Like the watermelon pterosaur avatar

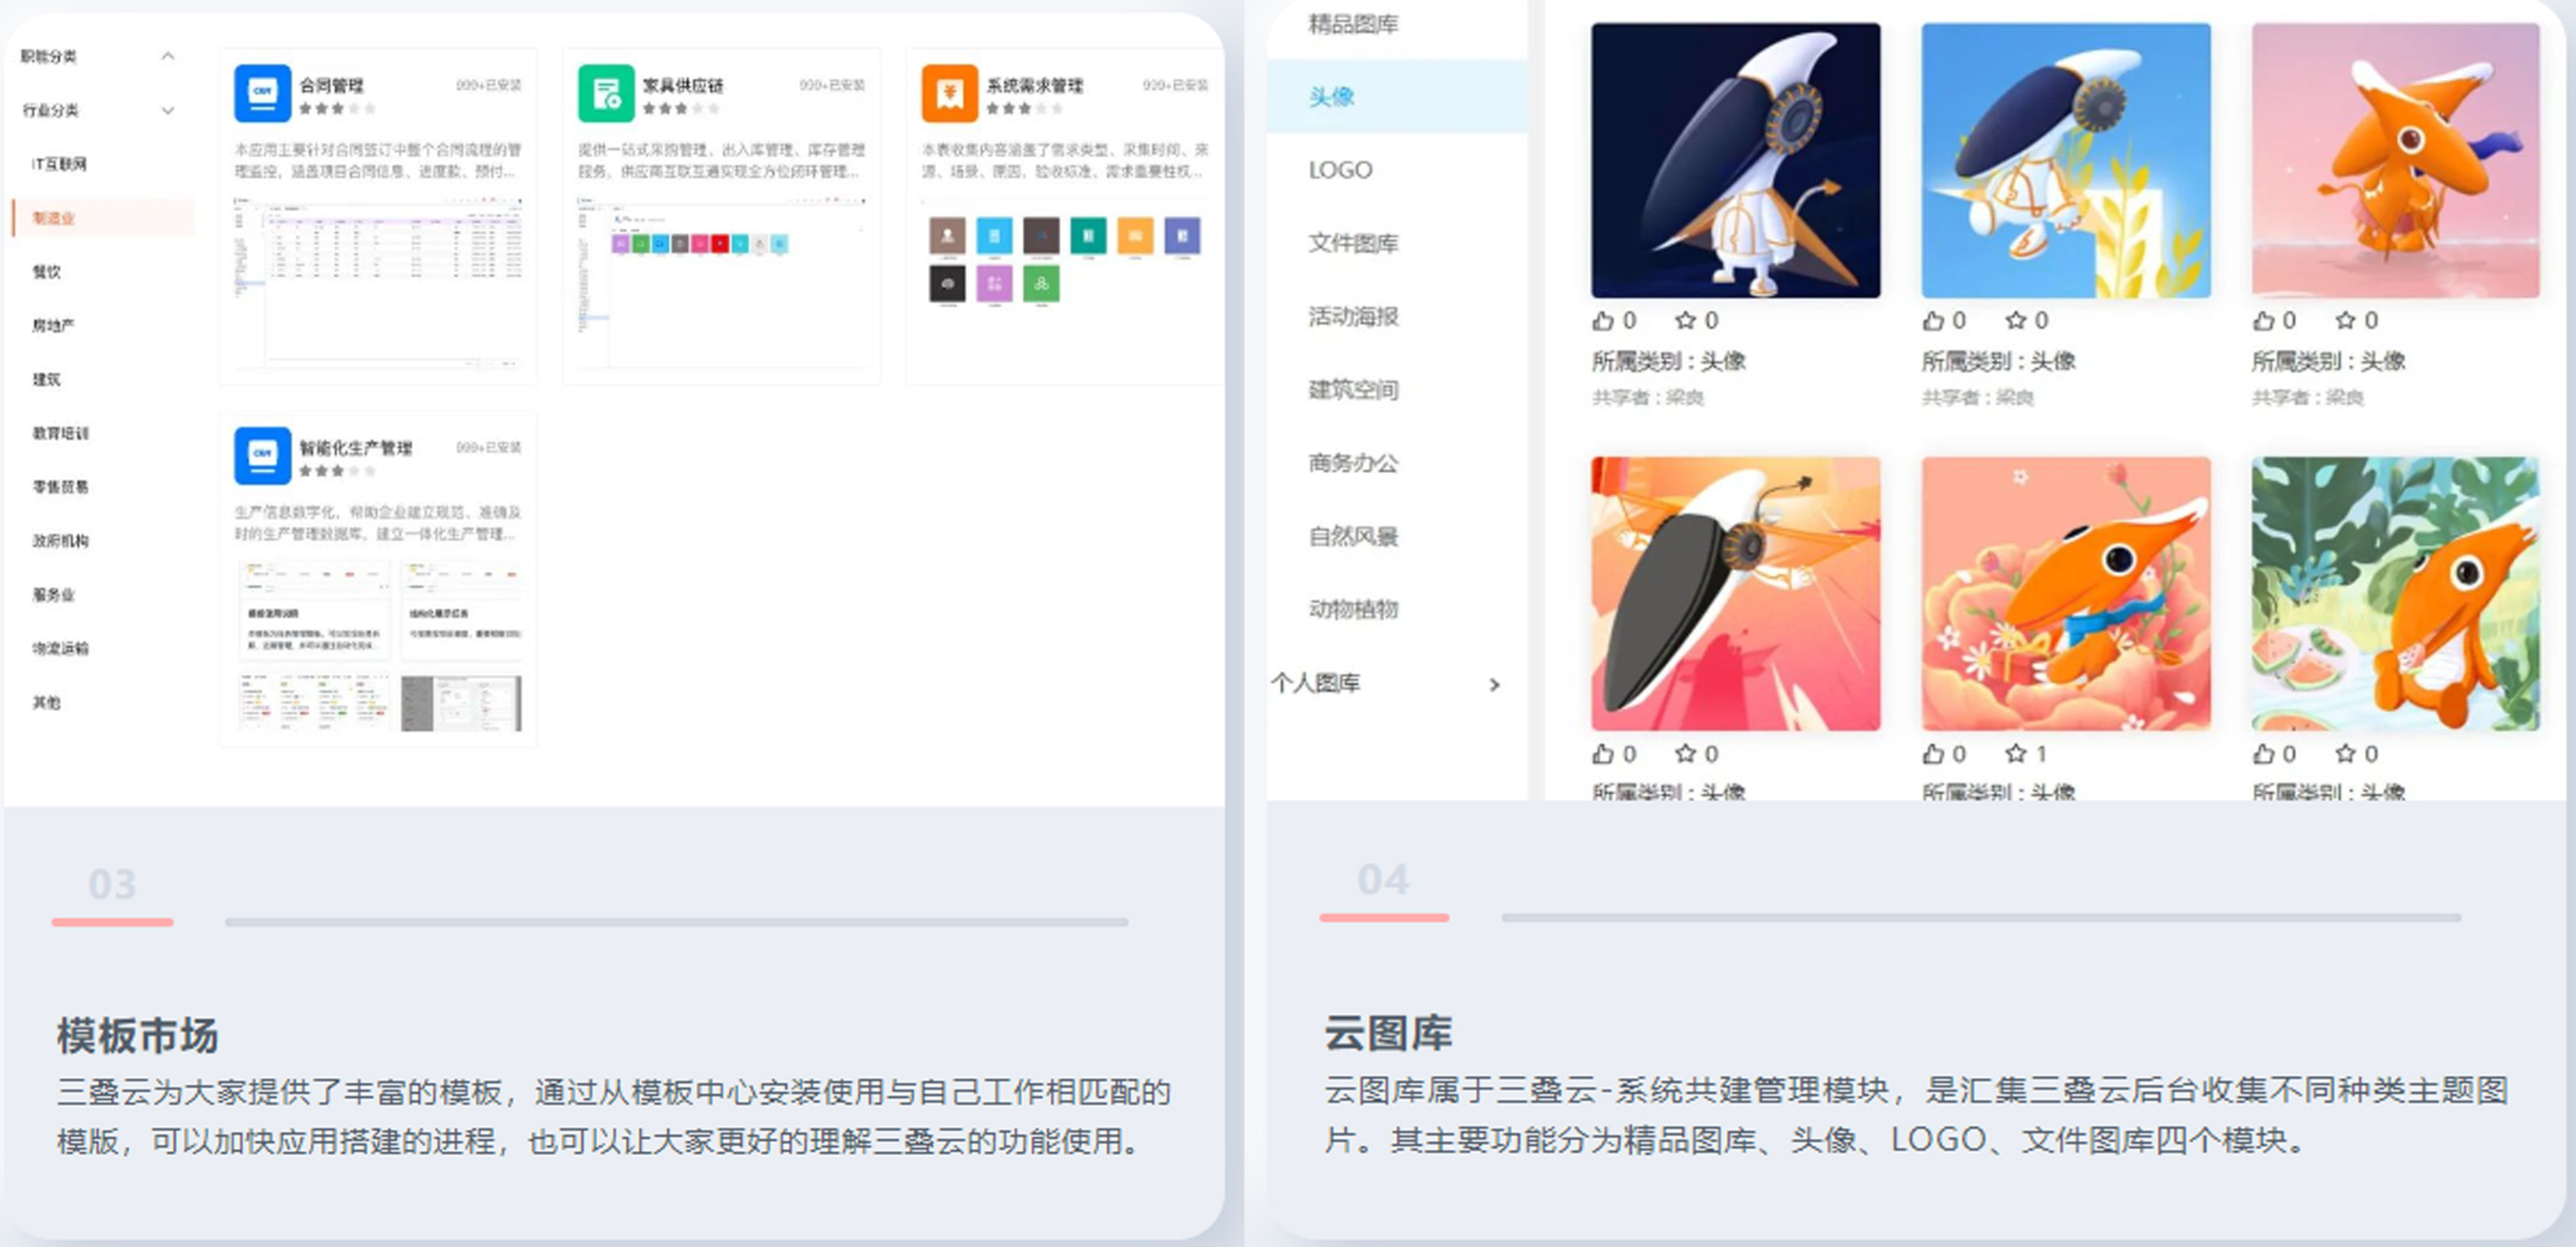point(2263,754)
